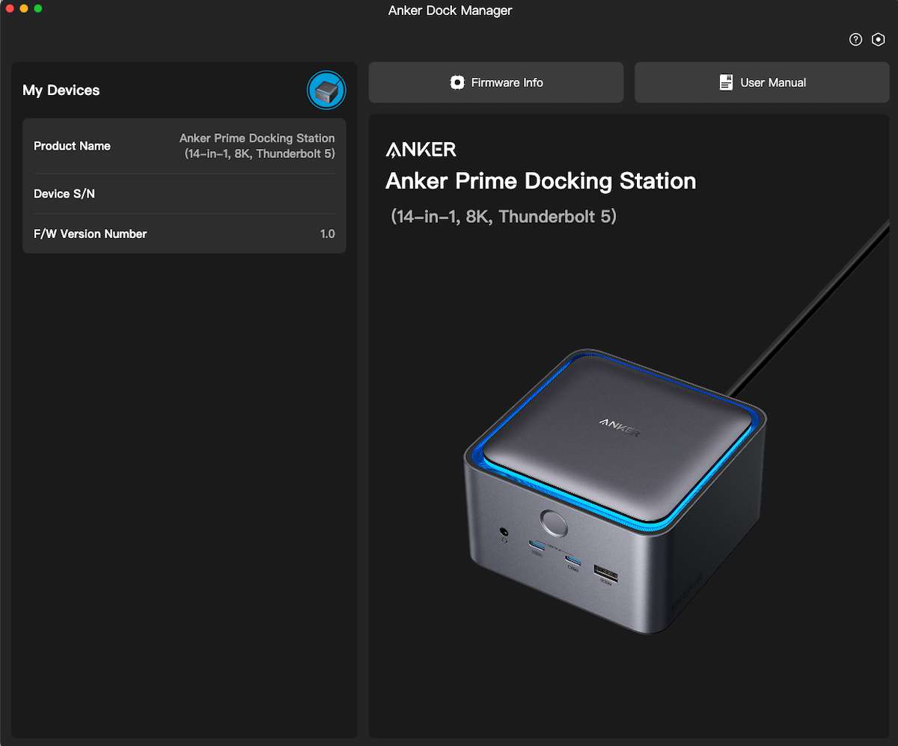Image resolution: width=898 pixels, height=746 pixels.
Task: Select the blue docking station device icon
Action: coord(326,90)
